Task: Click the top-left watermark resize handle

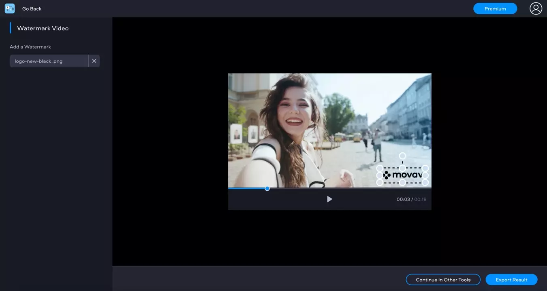Action: tap(380, 168)
